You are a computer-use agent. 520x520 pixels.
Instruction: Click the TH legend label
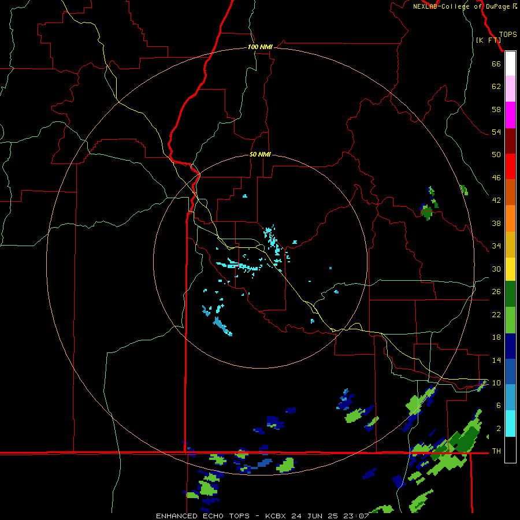point(496,451)
